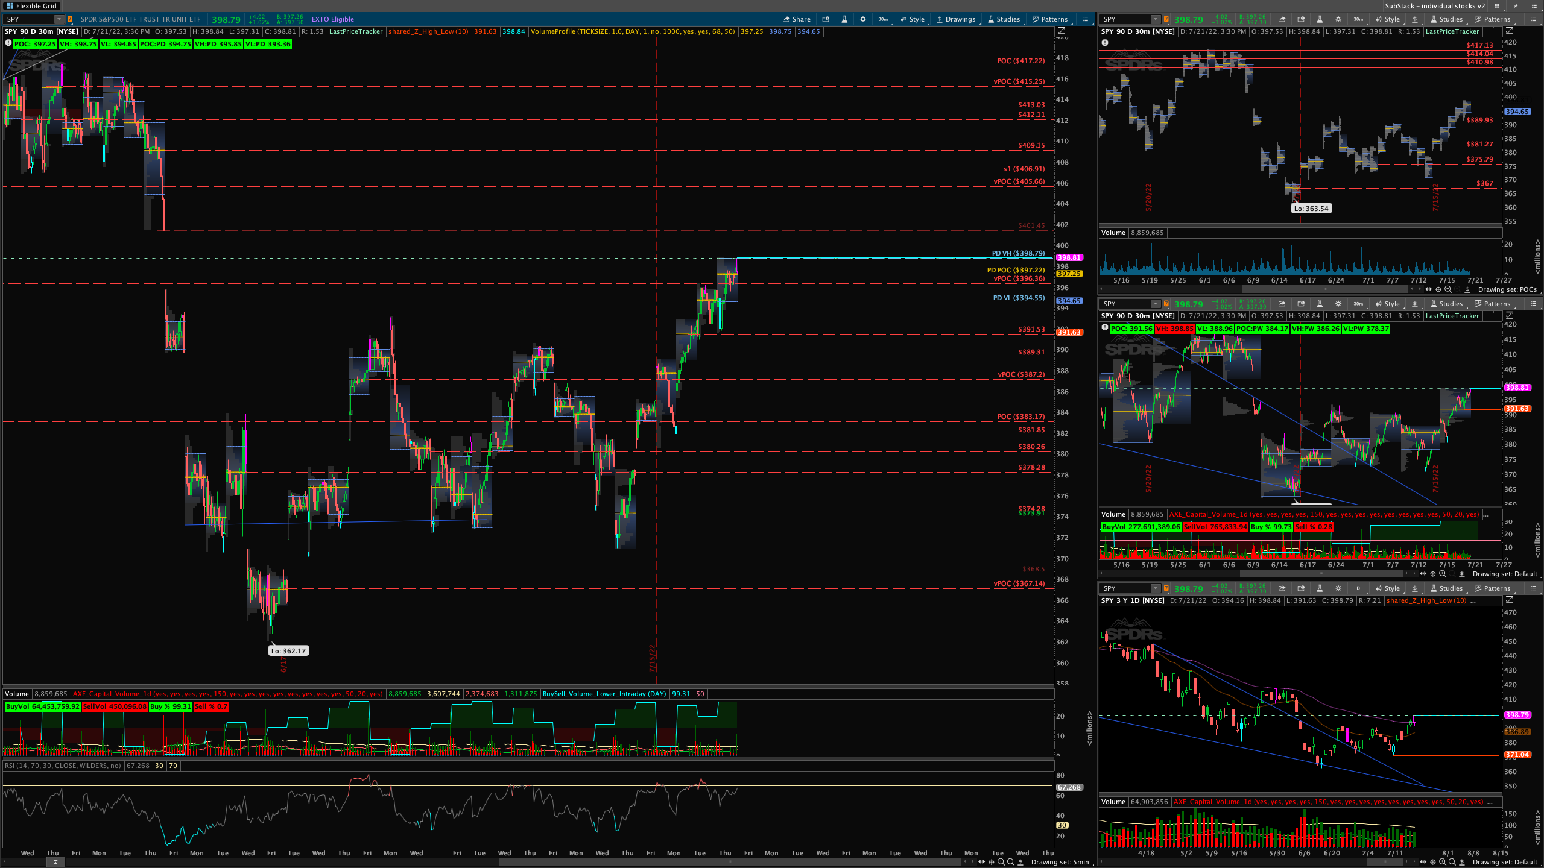
Task: Click the orange 7 symbol link indicator
Action: pyautogui.click(x=70, y=19)
